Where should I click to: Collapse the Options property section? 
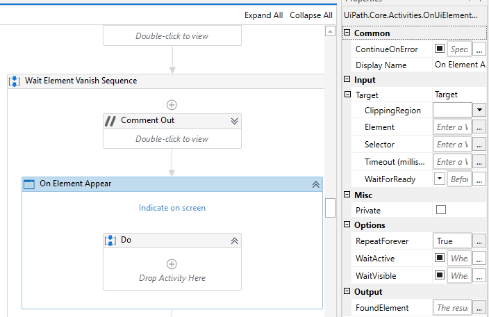click(347, 225)
